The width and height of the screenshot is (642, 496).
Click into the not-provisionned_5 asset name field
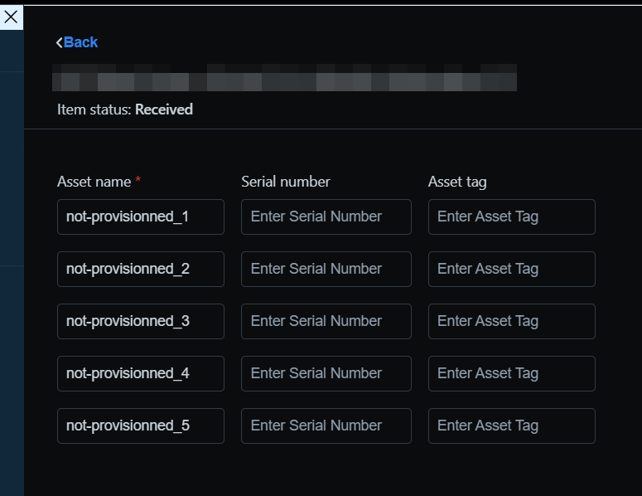(140, 425)
